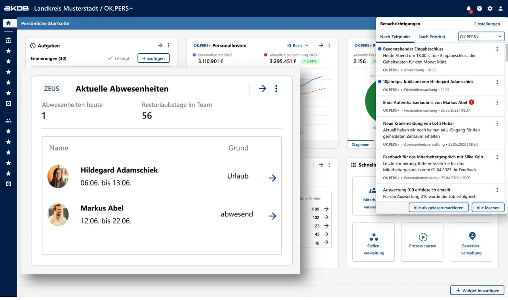Viewport: 508px width, 300px height.
Task: Open Aktuelle Abwesenheiten three-dot menu
Action: 276,88
